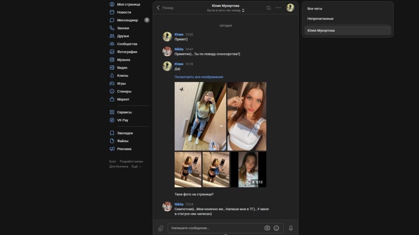Open the emoji smiley picker

point(277,228)
